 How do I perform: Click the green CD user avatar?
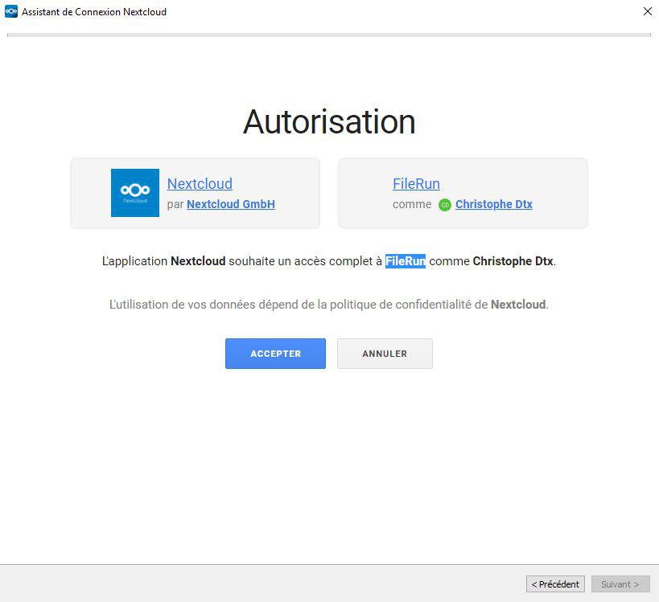[445, 205]
